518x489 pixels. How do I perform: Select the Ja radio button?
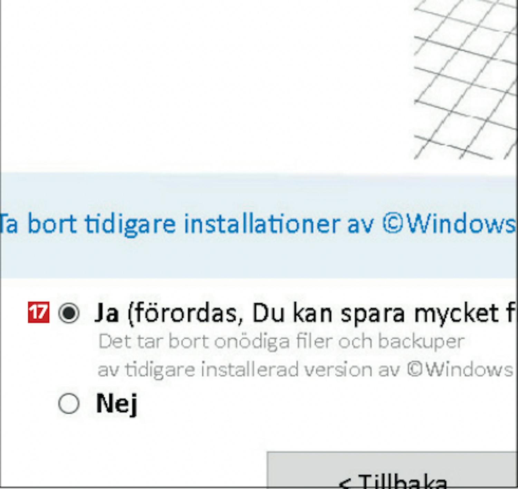click(69, 313)
